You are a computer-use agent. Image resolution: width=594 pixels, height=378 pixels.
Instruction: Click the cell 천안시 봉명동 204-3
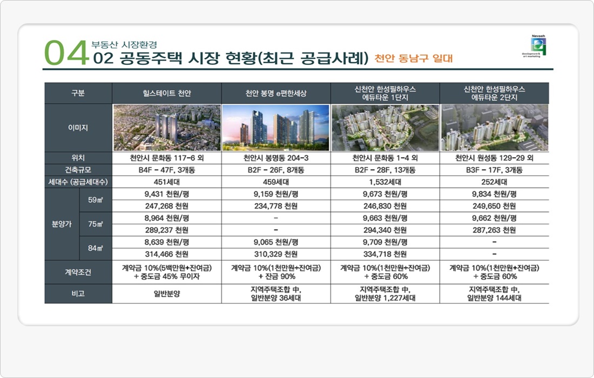tap(276, 158)
